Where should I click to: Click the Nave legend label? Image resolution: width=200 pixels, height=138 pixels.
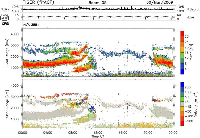tap(190, 17)
